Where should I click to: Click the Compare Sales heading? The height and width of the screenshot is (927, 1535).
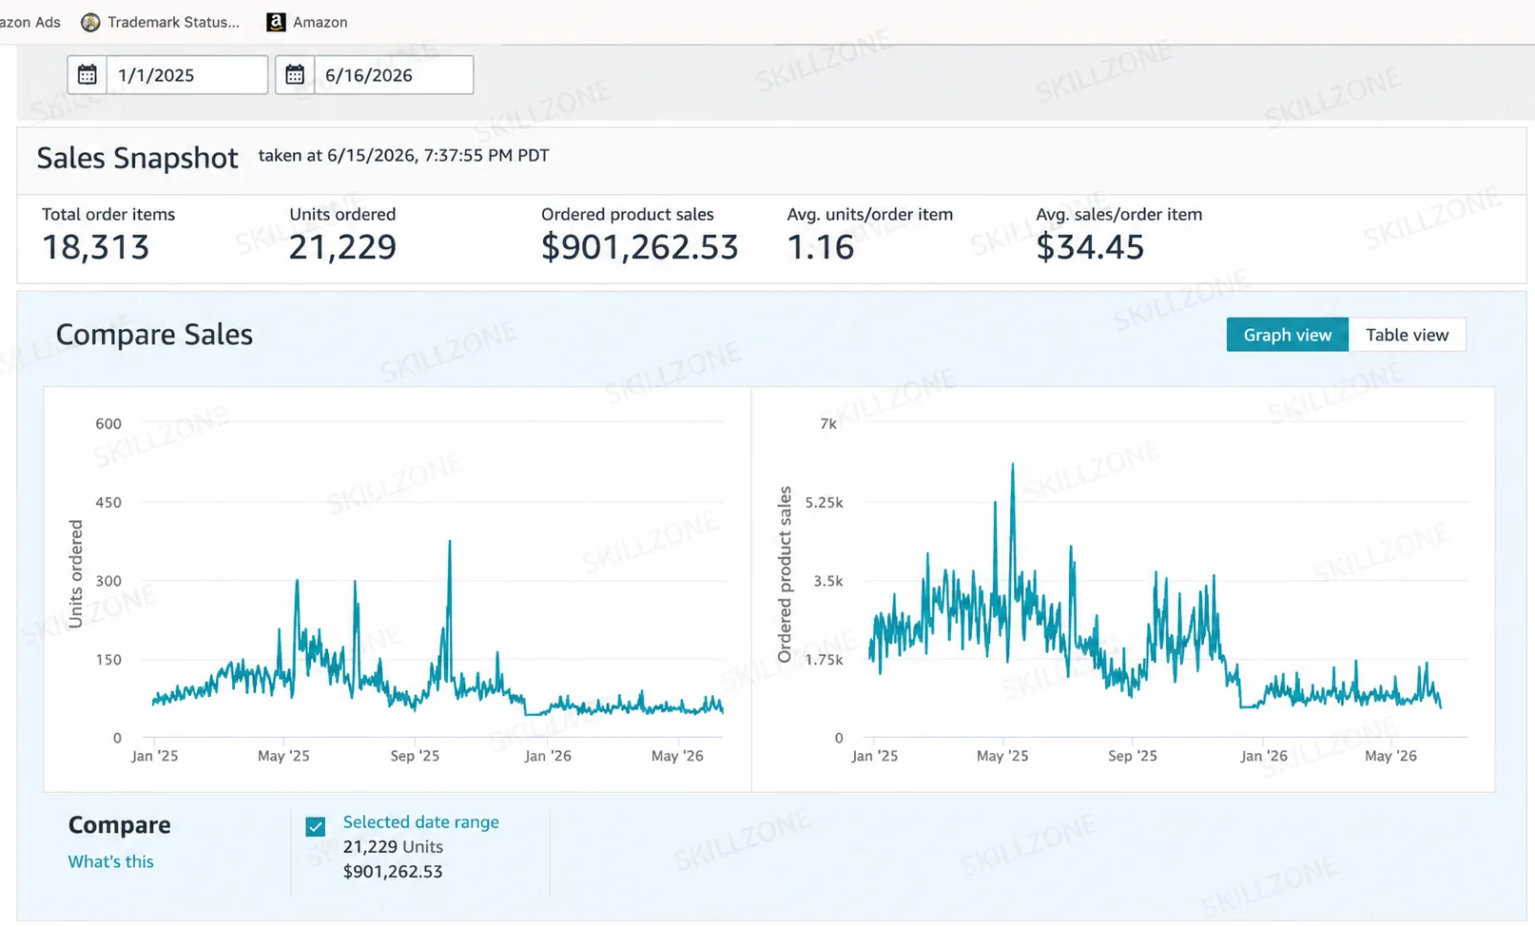click(x=154, y=335)
